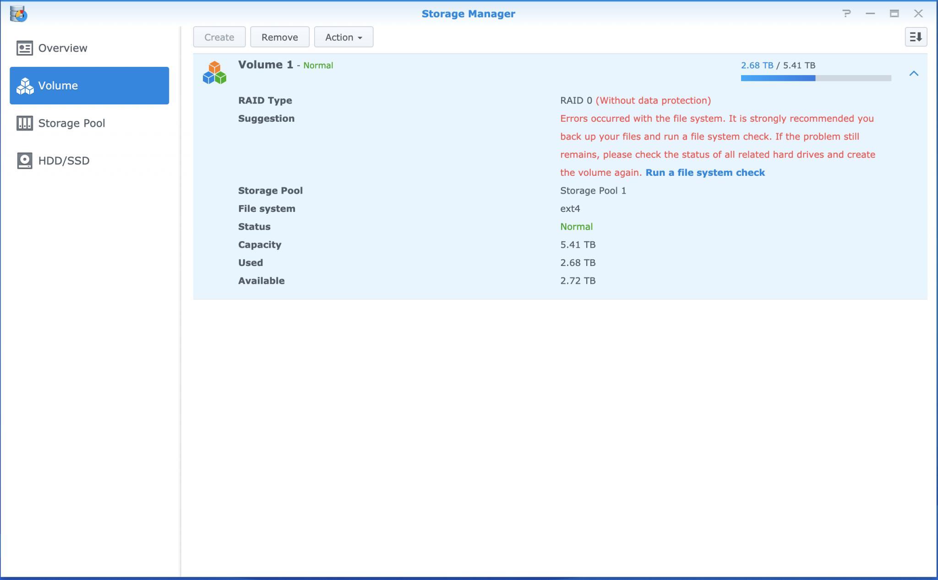Image resolution: width=938 pixels, height=580 pixels.
Task: Click the HDD/SSD drive icon in sidebar
Action: (25, 161)
